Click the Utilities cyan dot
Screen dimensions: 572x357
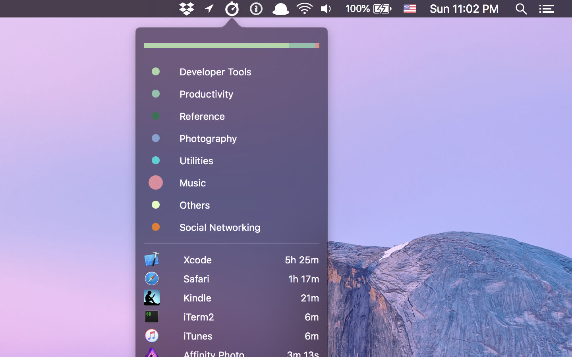point(156,160)
